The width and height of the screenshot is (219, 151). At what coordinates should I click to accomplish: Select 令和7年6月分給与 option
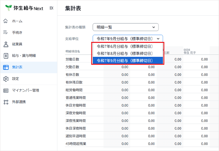tap(125, 46)
